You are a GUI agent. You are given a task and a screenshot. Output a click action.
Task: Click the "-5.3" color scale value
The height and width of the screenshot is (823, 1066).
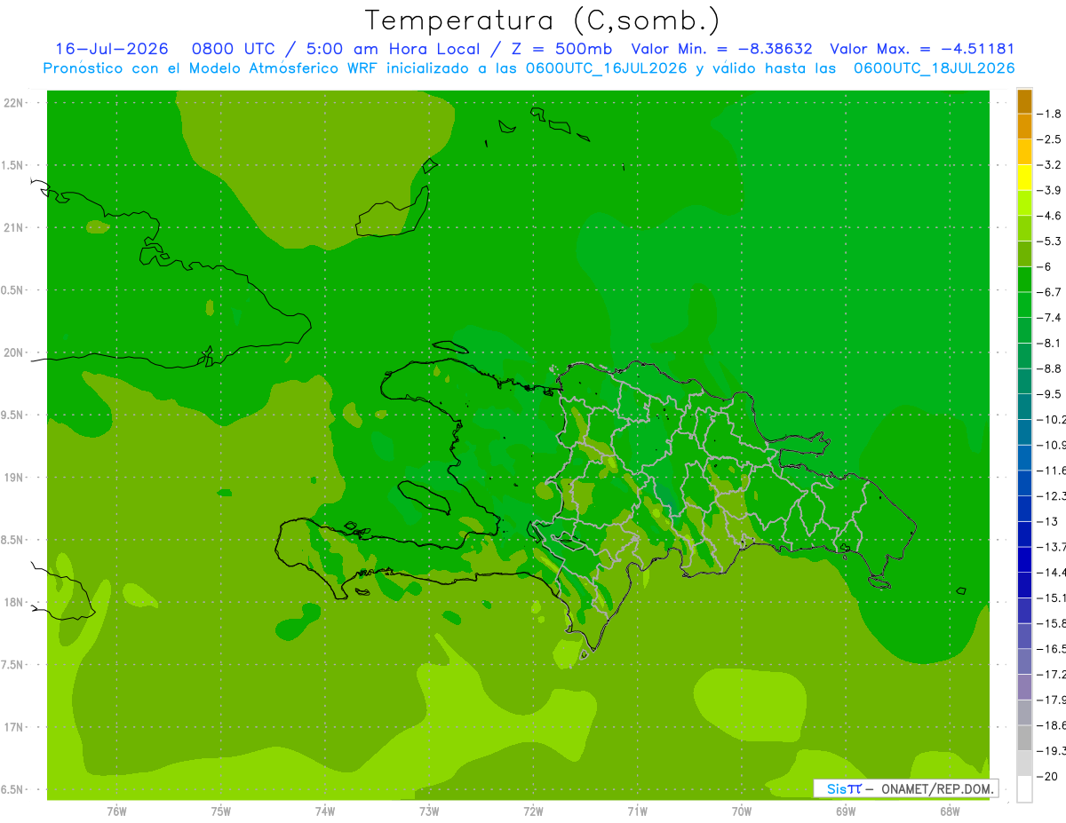[x=1049, y=241]
